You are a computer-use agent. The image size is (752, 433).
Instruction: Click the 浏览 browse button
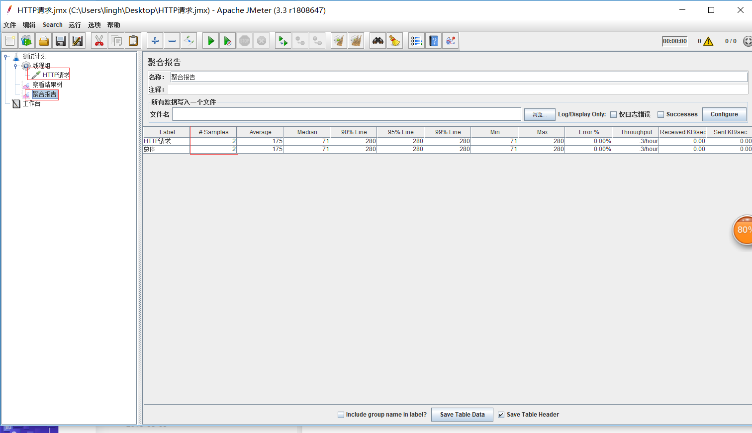tap(540, 114)
